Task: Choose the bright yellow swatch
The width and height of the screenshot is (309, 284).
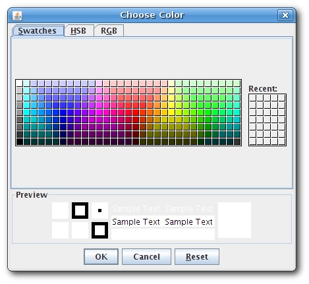Action: click(172, 112)
